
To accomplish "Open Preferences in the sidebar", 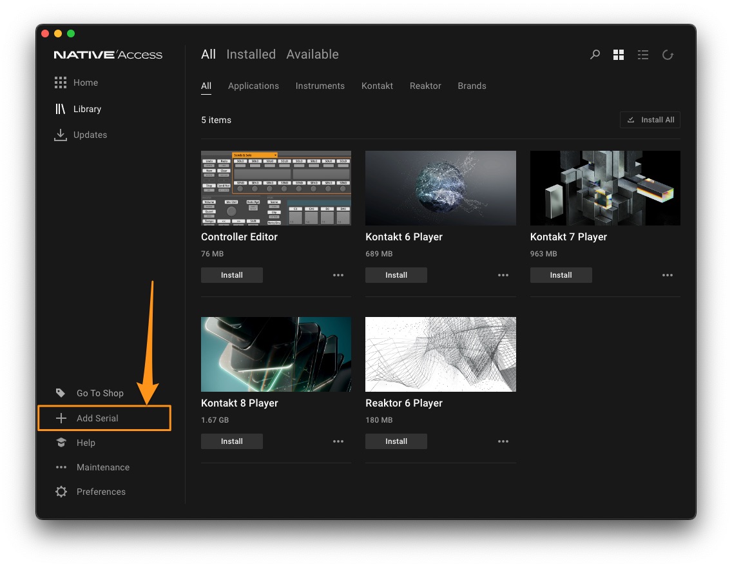I will pyautogui.click(x=101, y=492).
